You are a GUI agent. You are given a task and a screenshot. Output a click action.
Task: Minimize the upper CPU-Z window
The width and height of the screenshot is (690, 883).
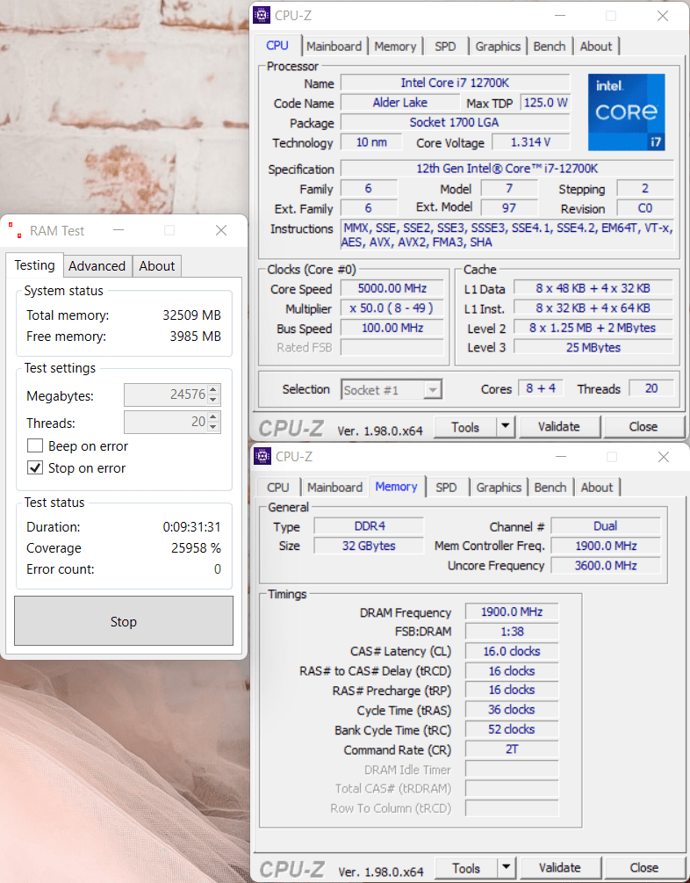tap(559, 16)
